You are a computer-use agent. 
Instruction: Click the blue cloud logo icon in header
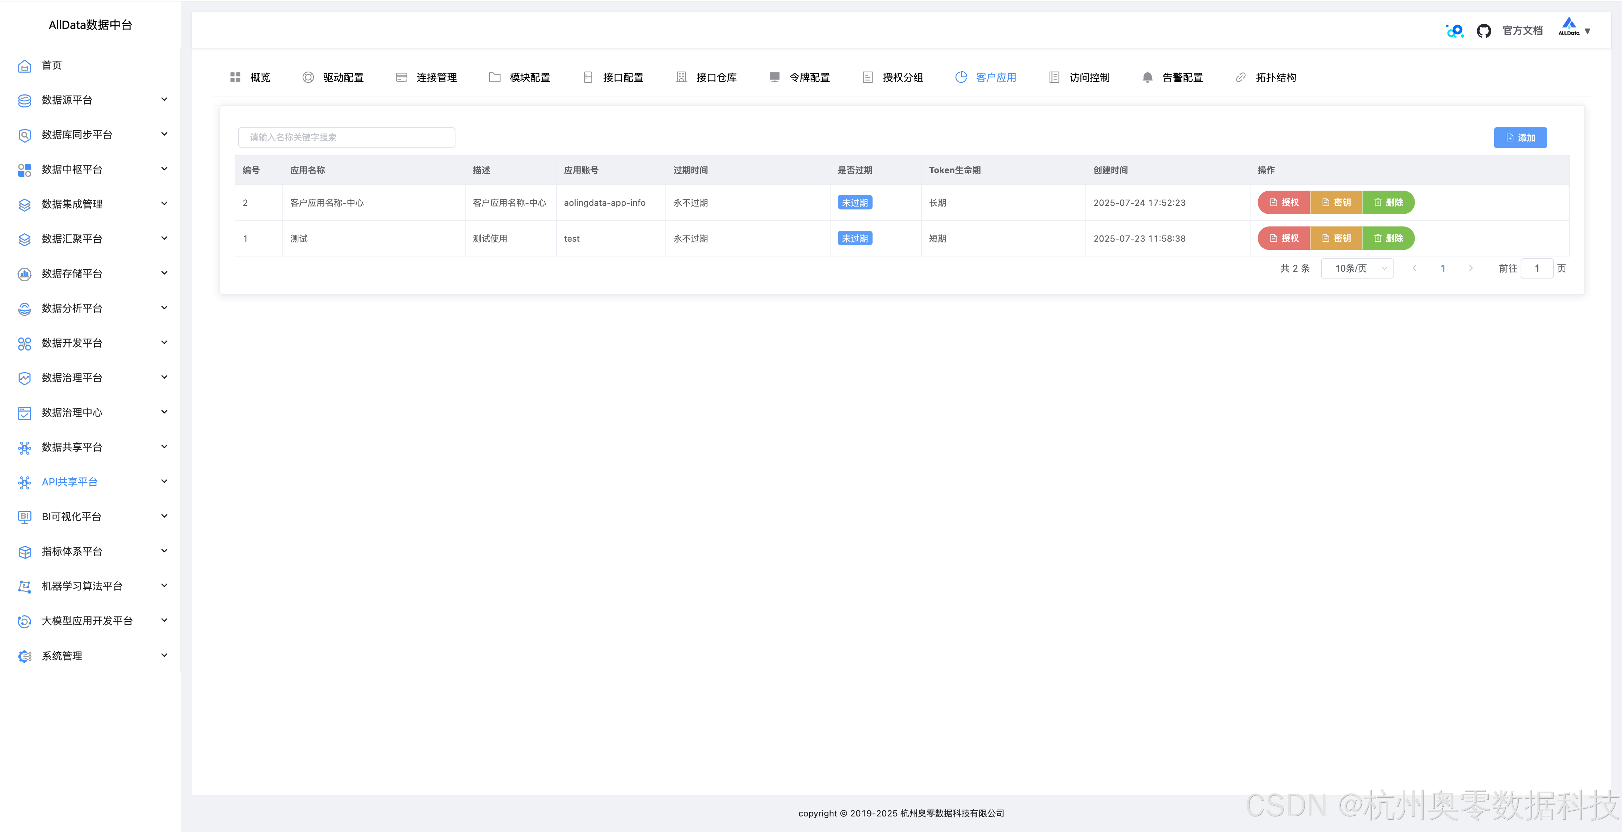[x=1454, y=31]
